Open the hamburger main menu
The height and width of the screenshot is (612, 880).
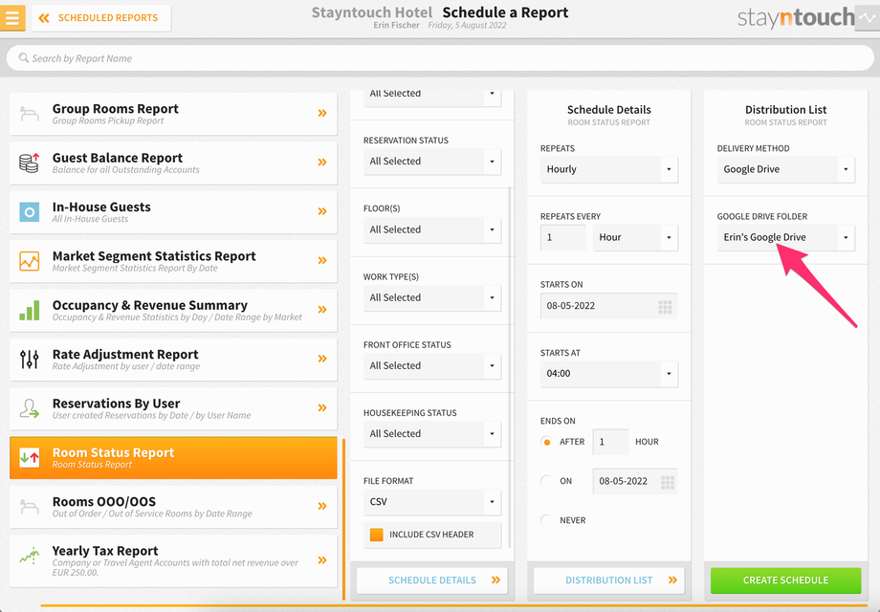(x=12, y=17)
